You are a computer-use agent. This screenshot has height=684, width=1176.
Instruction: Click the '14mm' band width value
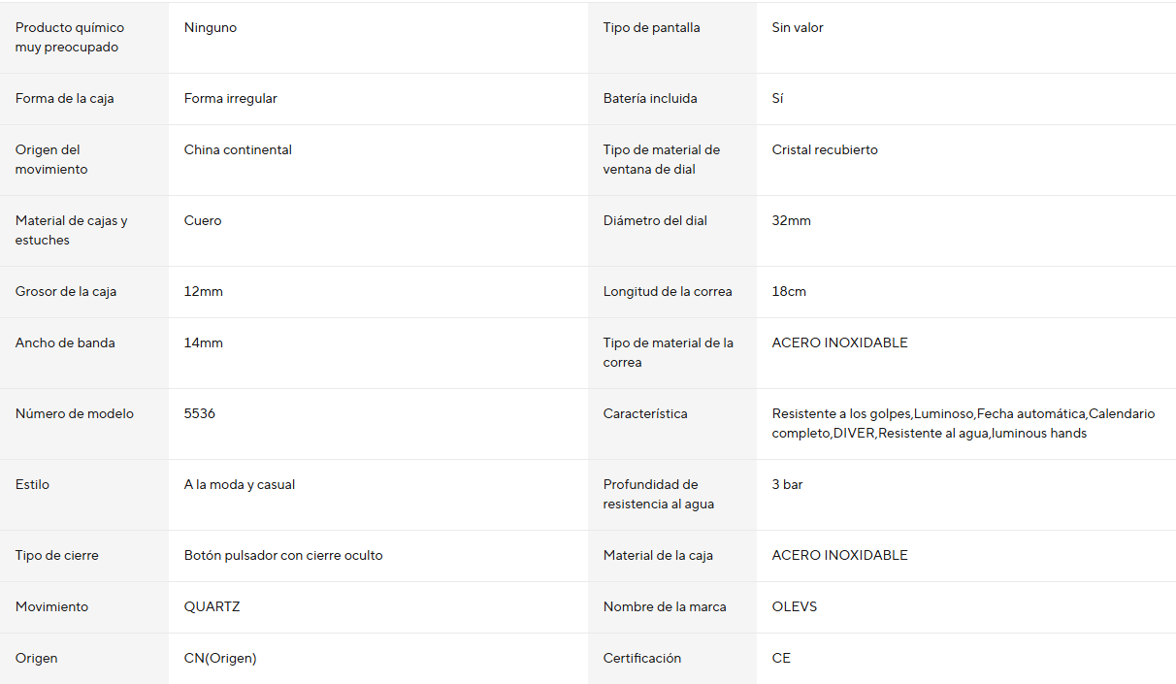tap(203, 342)
